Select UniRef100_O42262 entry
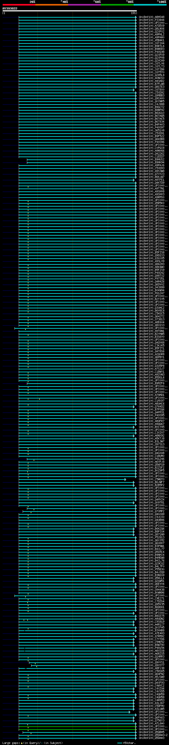Viewport: 169px width, 745px height. [x=152, y=154]
